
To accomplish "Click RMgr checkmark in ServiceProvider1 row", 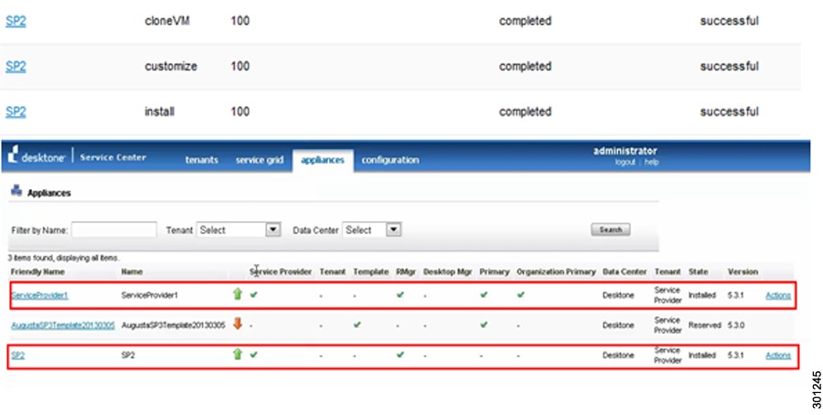I will point(401,295).
